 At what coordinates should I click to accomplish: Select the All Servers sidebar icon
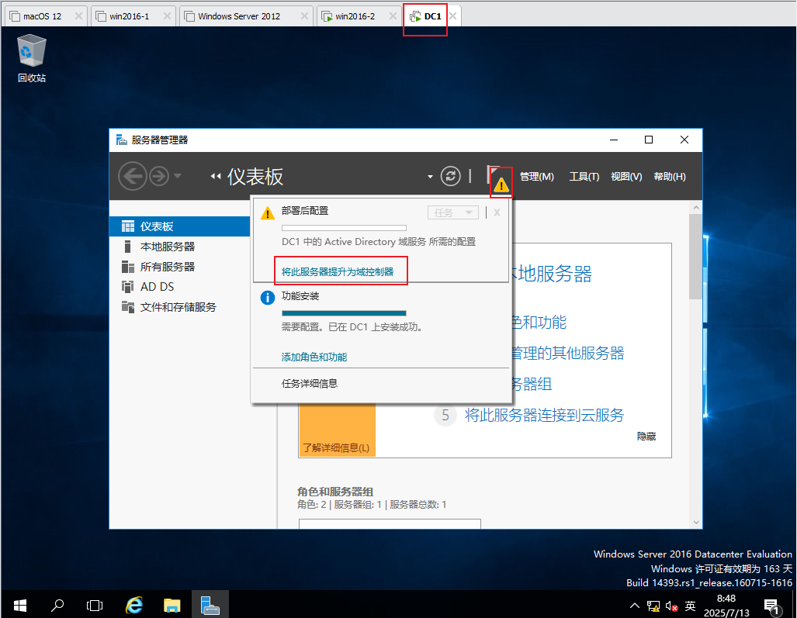pyautogui.click(x=127, y=267)
